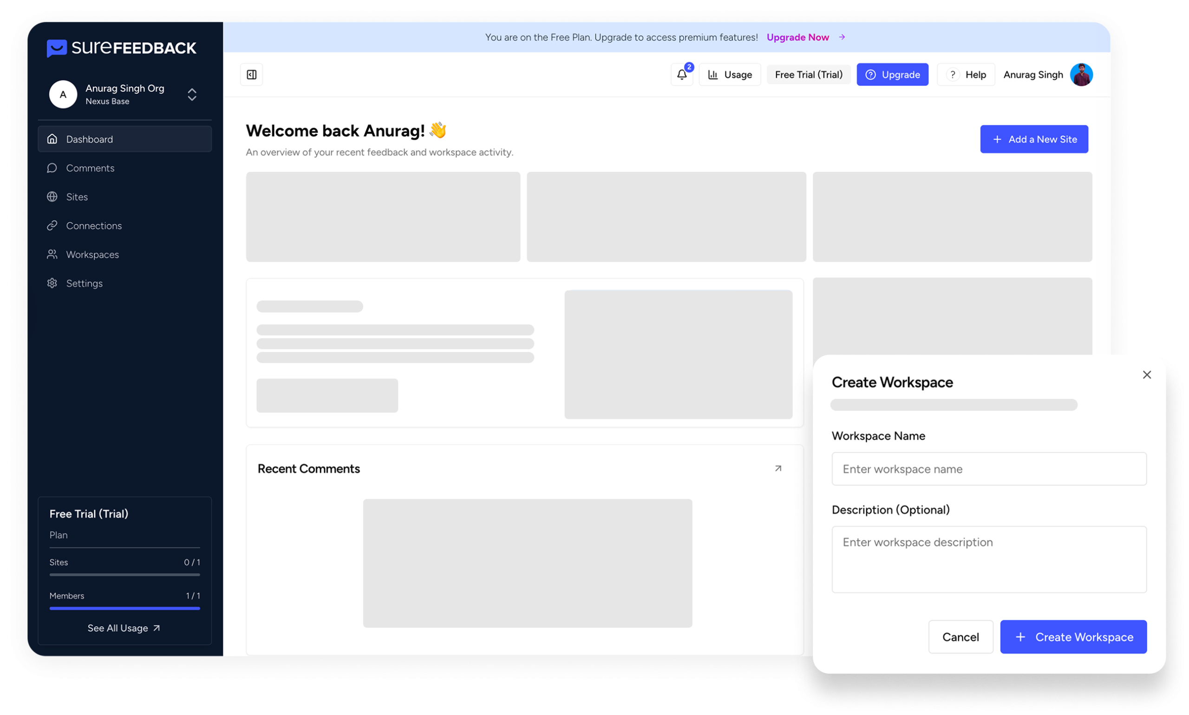Navigate to Connections page
Image resolution: width=1189 pixels, height=715 pixels.
(x=93, y=226)
